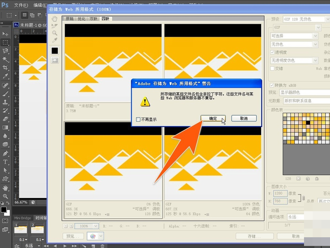Viewport: 330px width, 248px height.
Task: Pick the Zoom tool in Save for Web dialog
Action: [55, 33]
